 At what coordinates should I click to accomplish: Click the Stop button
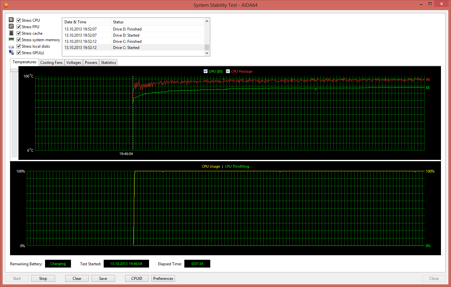43,278
